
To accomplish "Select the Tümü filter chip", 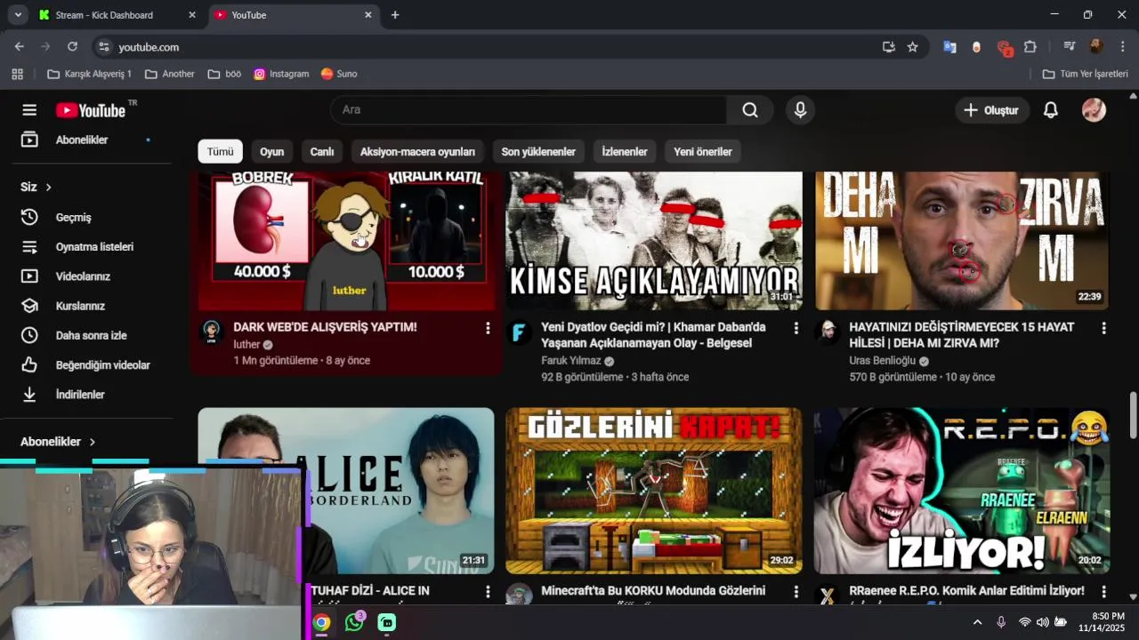I will pyautogui.click(x=220, y=152).
